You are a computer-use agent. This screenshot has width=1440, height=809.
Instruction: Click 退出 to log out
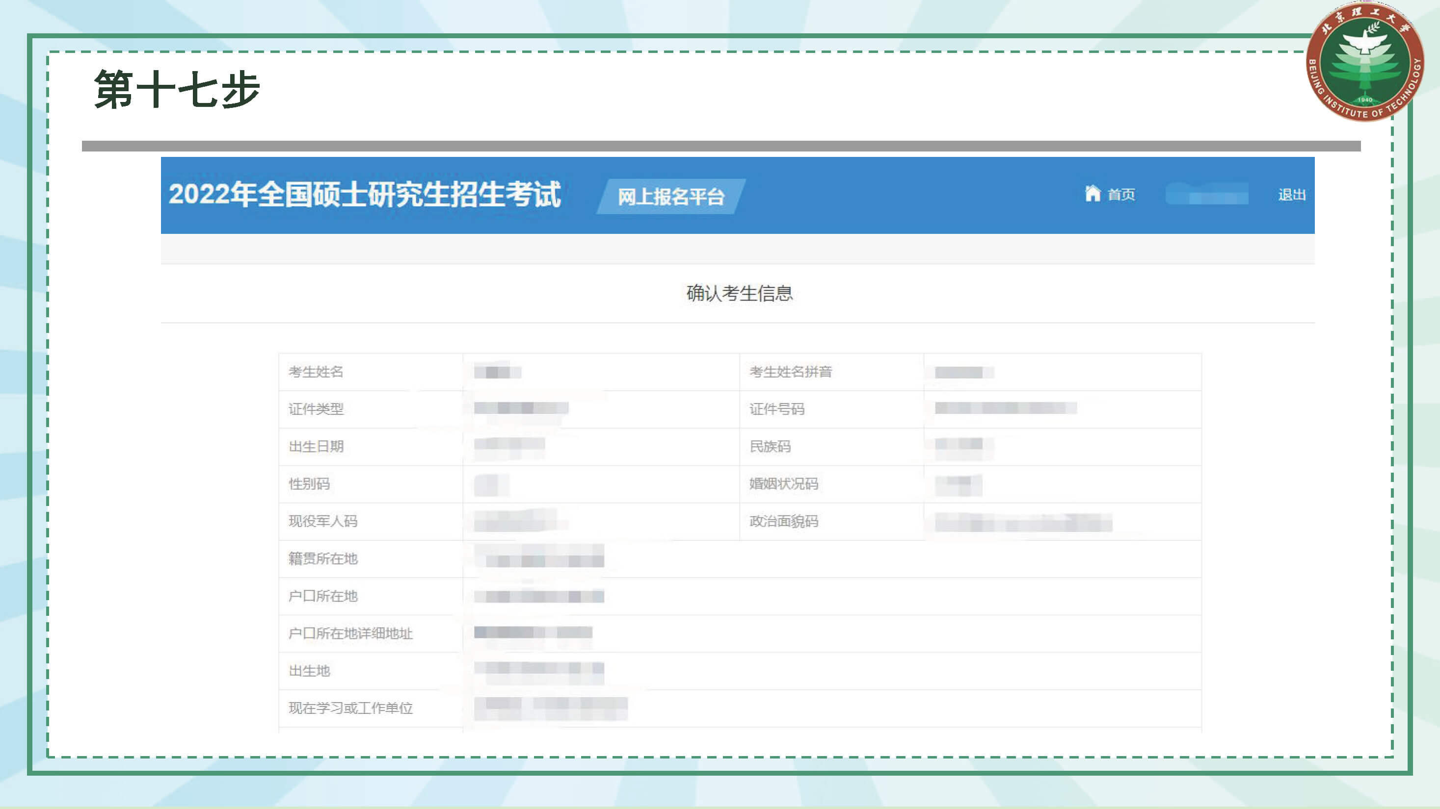[x=1291, y=194]
